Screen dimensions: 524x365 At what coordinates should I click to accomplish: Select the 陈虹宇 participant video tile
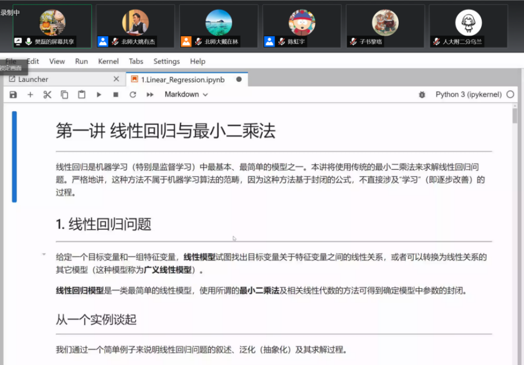[302, 26]
